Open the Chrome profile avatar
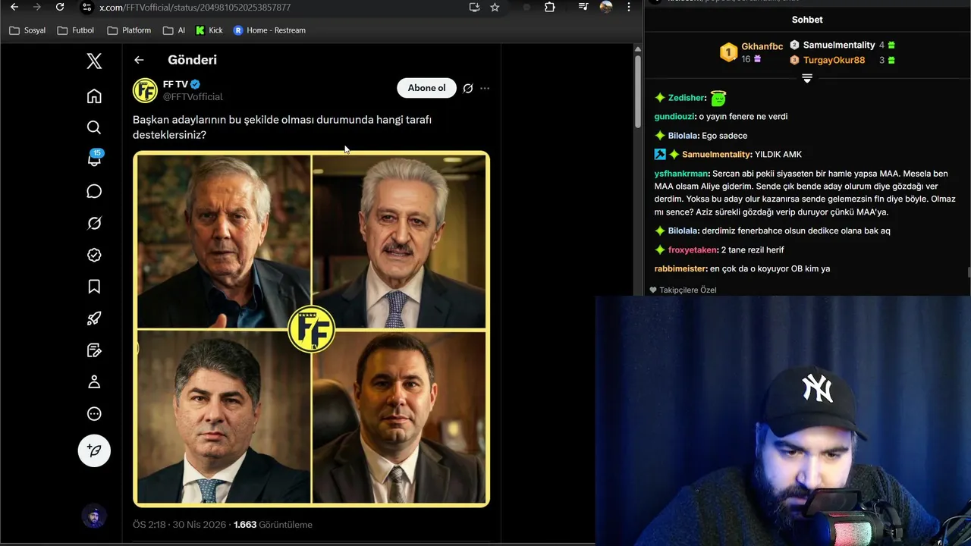The height and width of the screenshot is (546, 971). tap(605, 7)
